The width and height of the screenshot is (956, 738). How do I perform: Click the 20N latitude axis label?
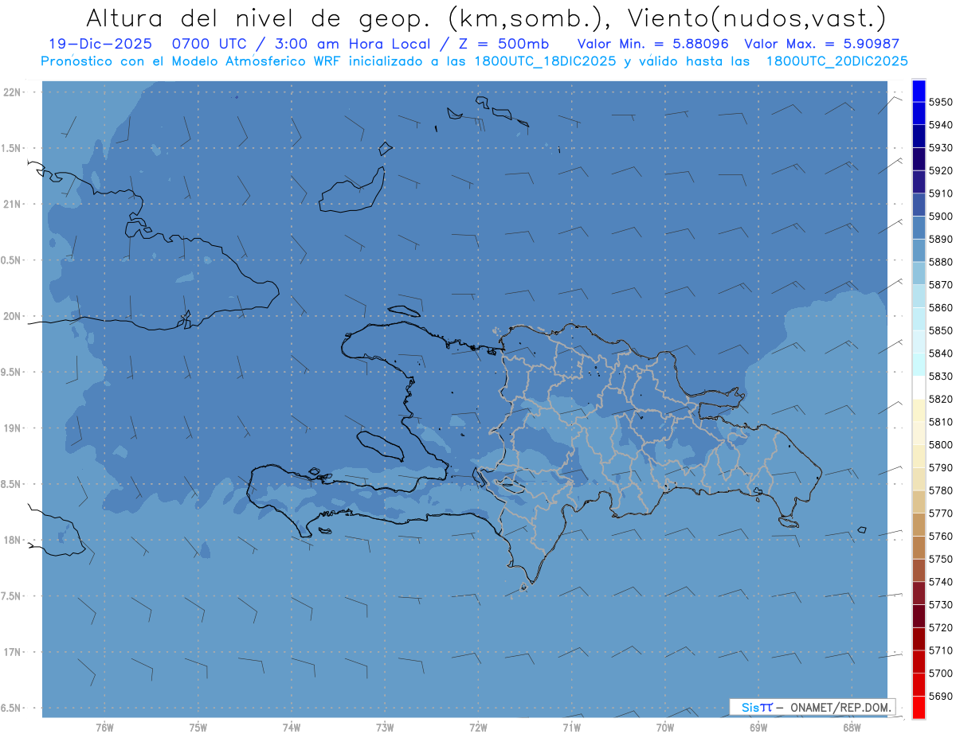11,316
